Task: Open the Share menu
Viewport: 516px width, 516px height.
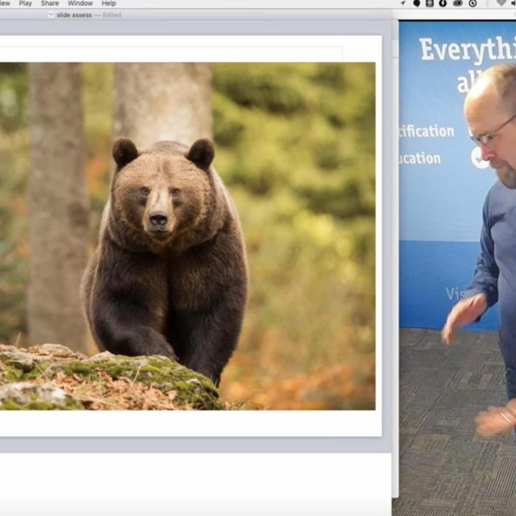Action: coord(50,3)
